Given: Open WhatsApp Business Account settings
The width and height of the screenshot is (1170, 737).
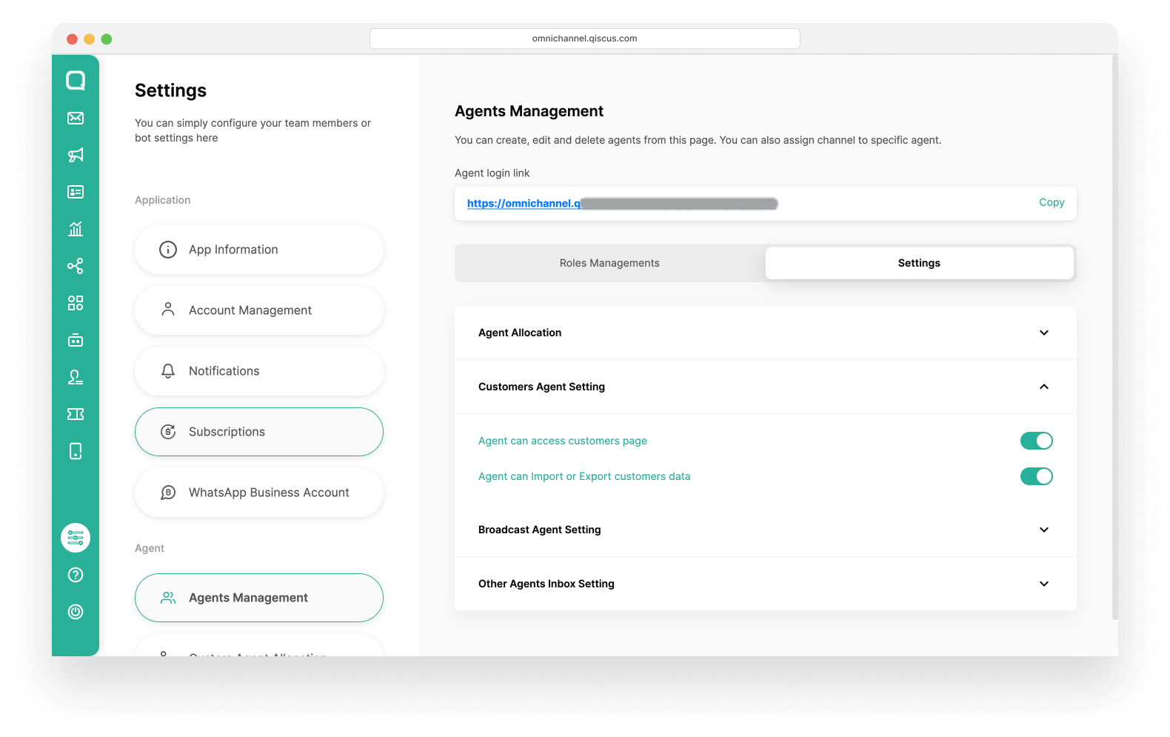Looking at the screenshot, I should [x=259, y=493].
